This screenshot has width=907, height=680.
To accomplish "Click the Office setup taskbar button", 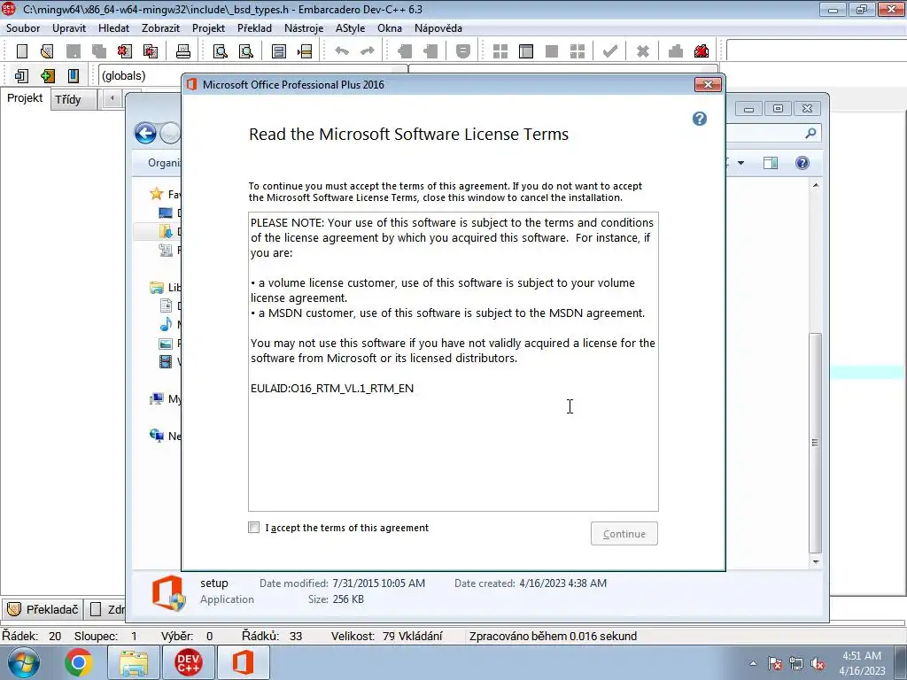I will [x=243, y=662].
